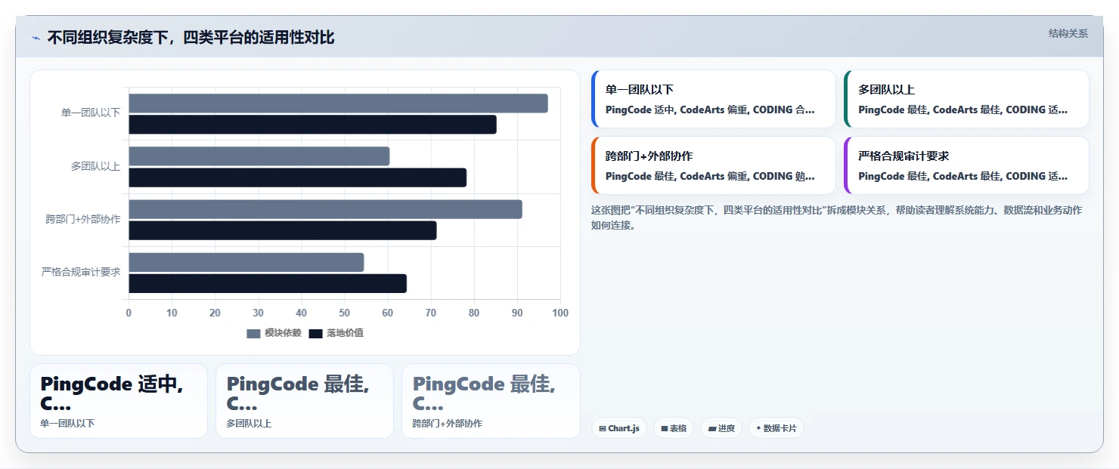
Task: Click the chart axis label 跨部门+外部协作
Action: (83, 220)
